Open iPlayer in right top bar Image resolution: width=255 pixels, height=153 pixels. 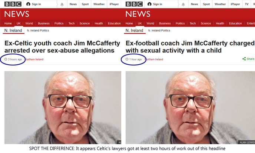click(x=235, y=4)
